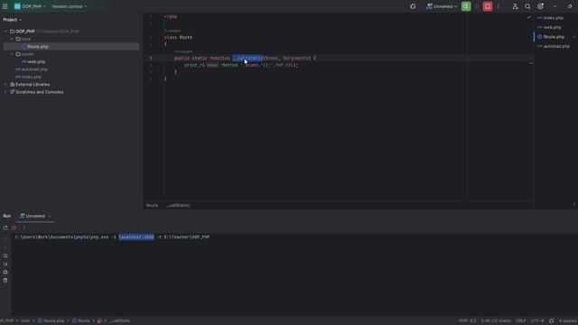Click caret position indicator in the status bar
Image resolution: width=578 pixels, height=325 pixels.
496,321
